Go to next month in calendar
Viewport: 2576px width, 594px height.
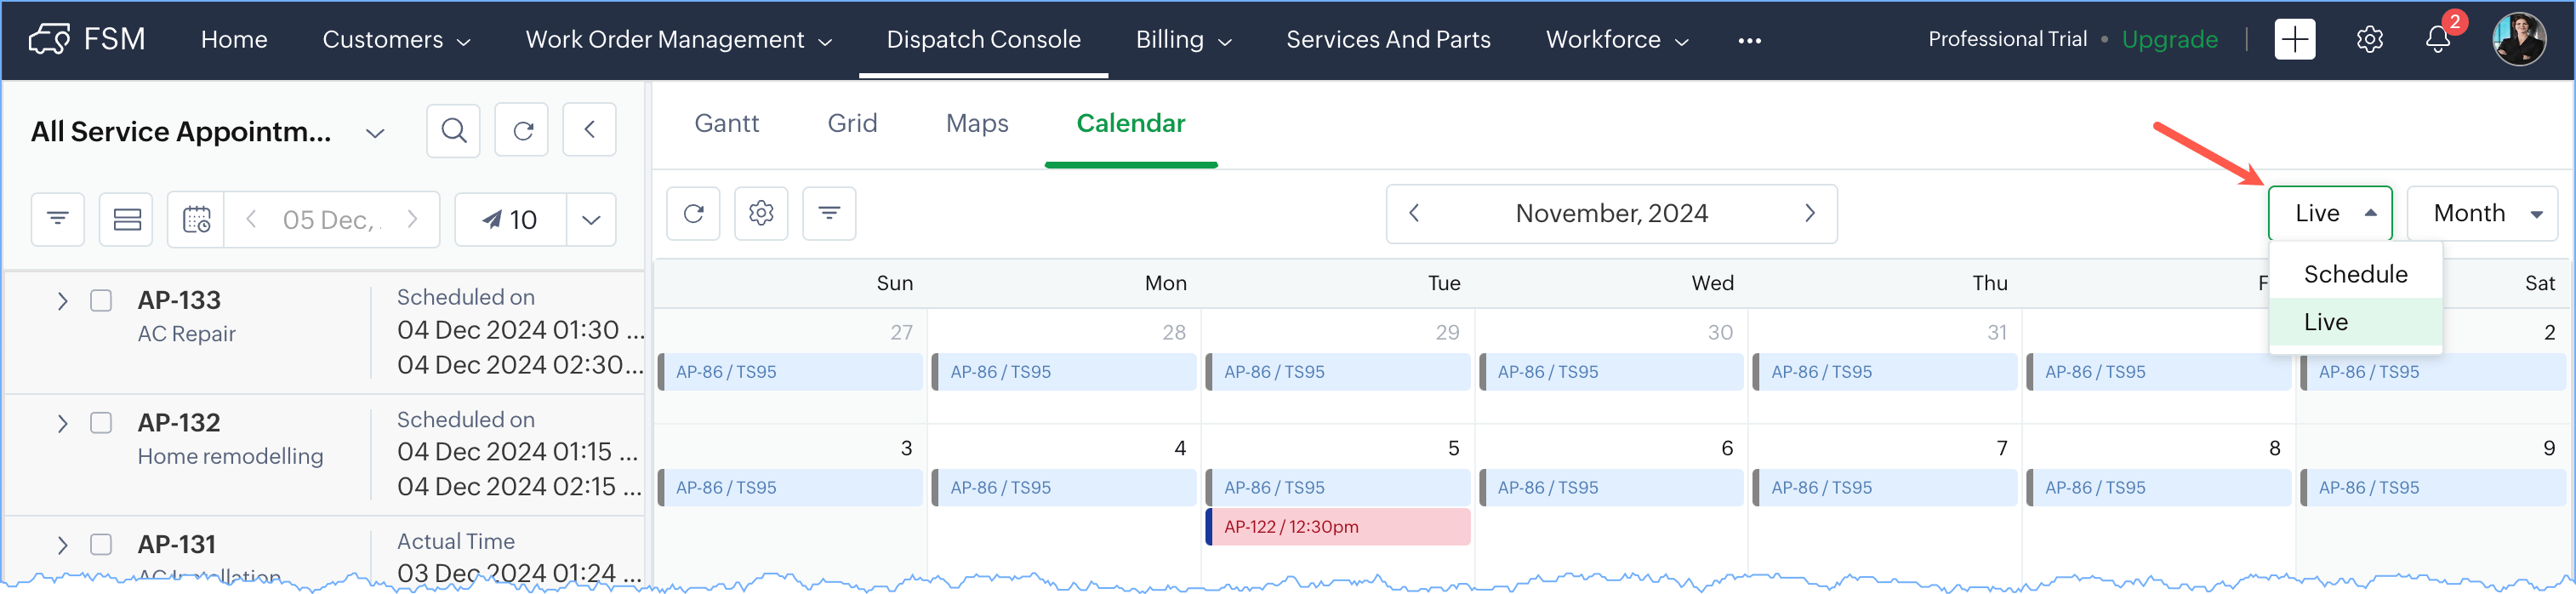coord(1809,213)
